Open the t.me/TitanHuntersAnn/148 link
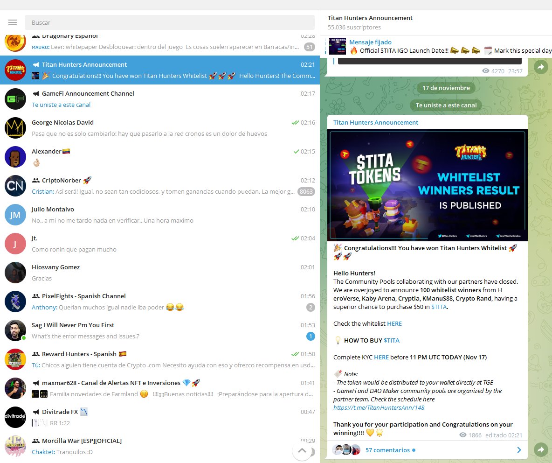 [379, 407]
